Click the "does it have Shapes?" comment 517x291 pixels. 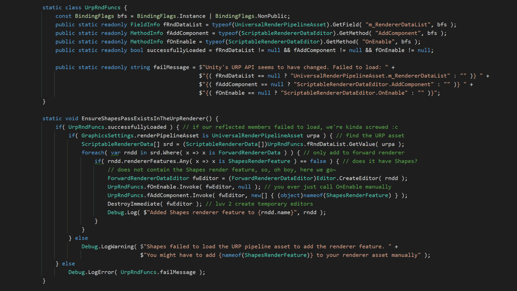pos(380,161)
